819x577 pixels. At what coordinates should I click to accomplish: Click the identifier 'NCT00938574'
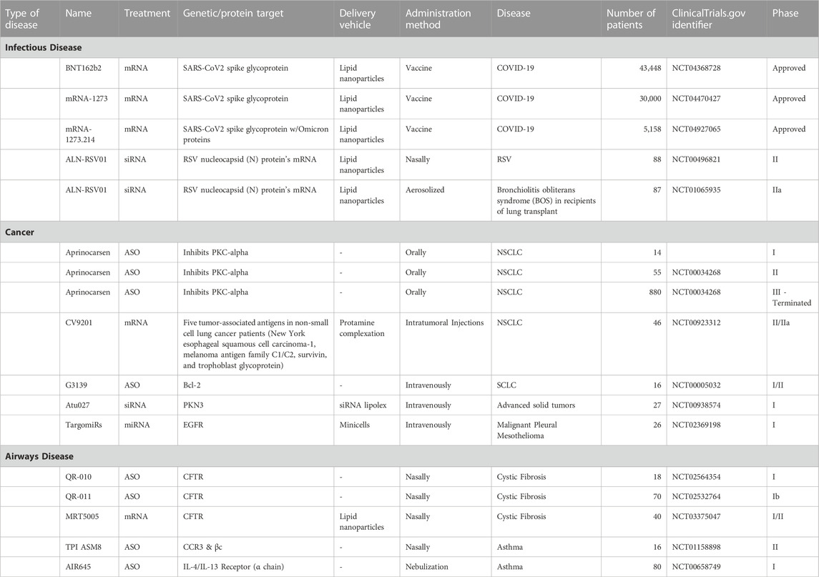696,405
